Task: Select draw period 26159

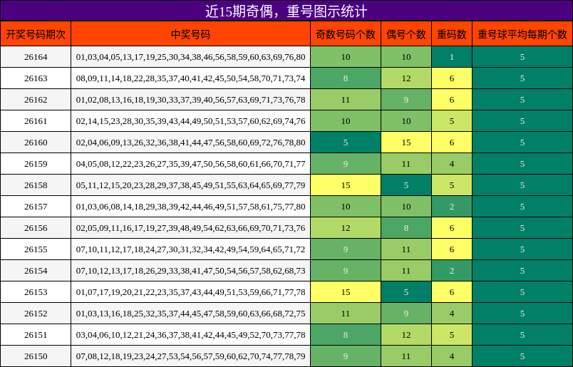Action: [x=36, y=164]
